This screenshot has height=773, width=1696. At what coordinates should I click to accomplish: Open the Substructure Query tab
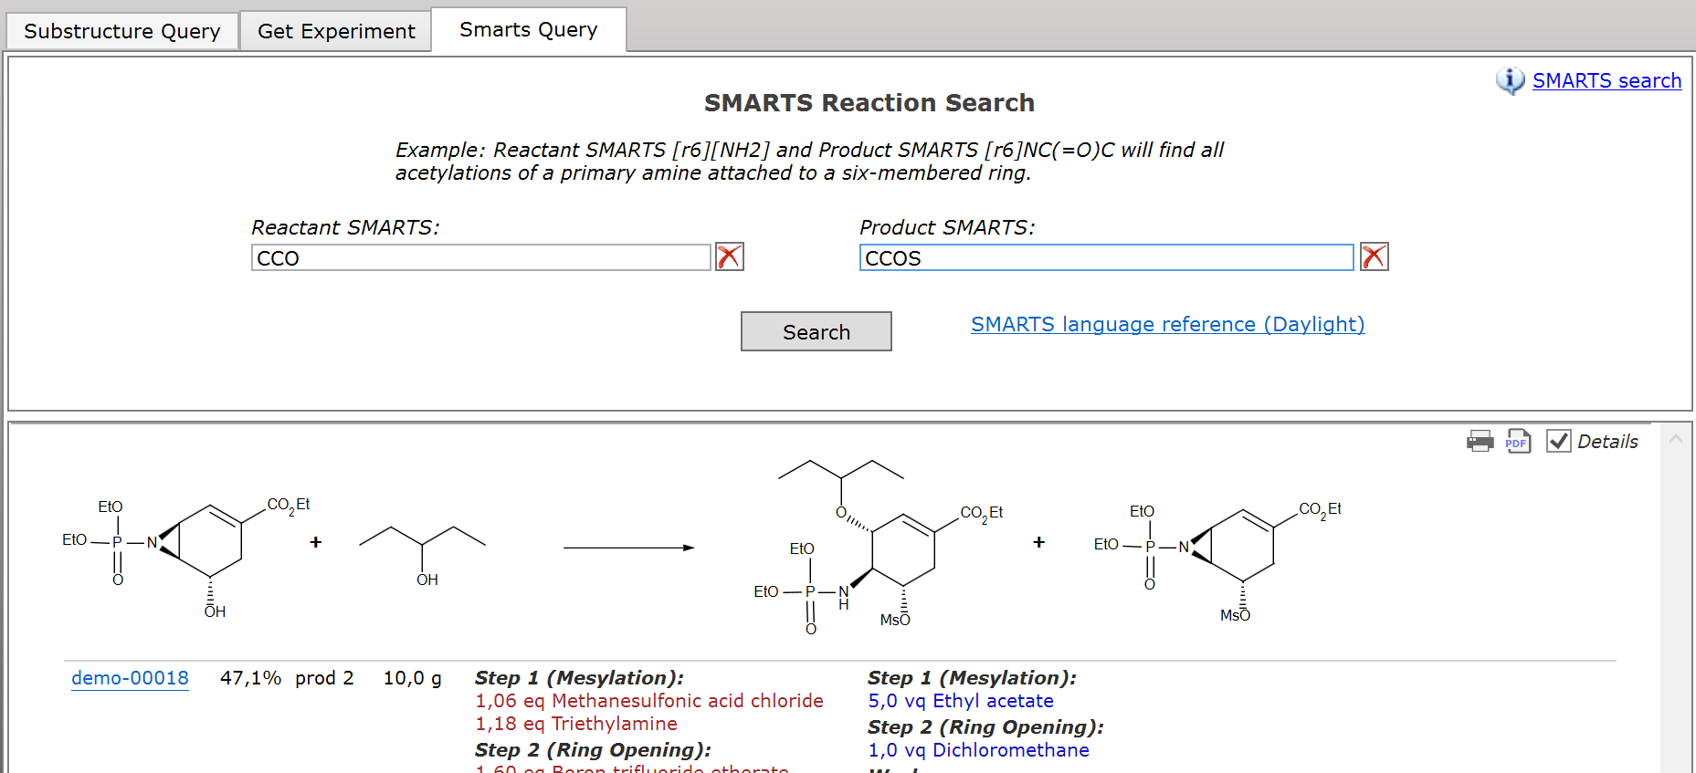point(122,31)
